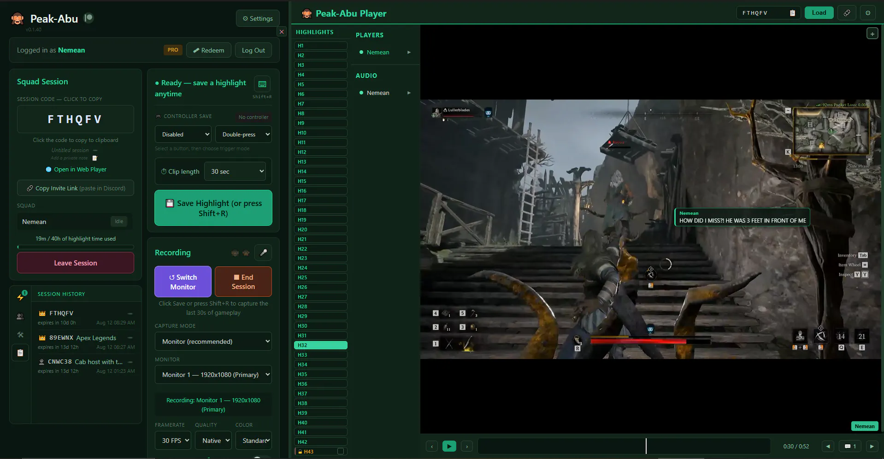Viewport: 884px width, 459px height.
Task: Click the Nemean comment bubble on video
Action: click(x=742, y=217)
